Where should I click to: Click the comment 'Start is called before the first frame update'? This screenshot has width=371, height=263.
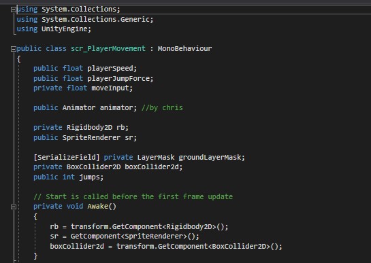(139, 196)
